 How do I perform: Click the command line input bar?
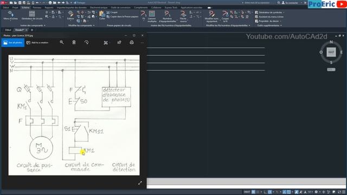click(x=246, y=186)
